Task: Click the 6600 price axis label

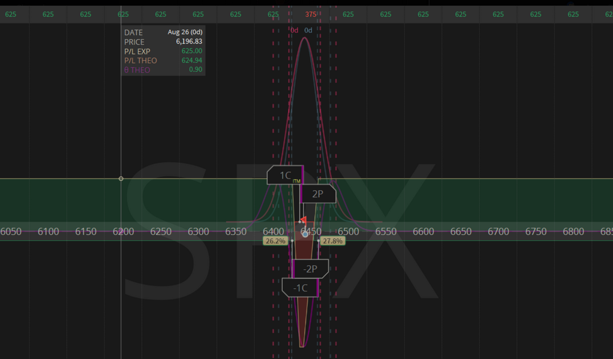Action: point(424,231)
